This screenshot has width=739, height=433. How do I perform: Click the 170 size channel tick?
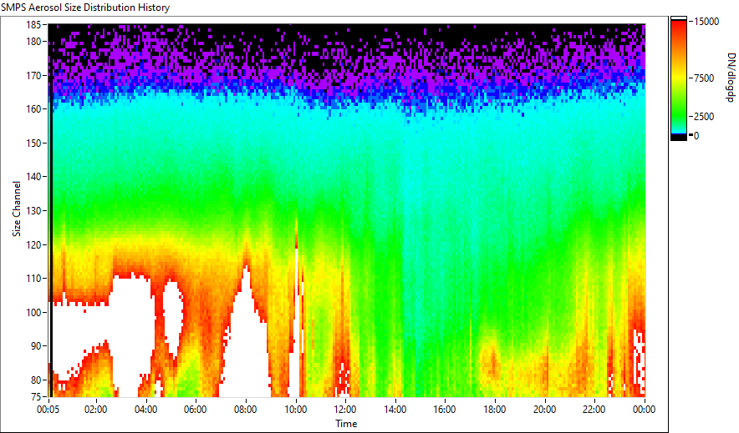34,75
